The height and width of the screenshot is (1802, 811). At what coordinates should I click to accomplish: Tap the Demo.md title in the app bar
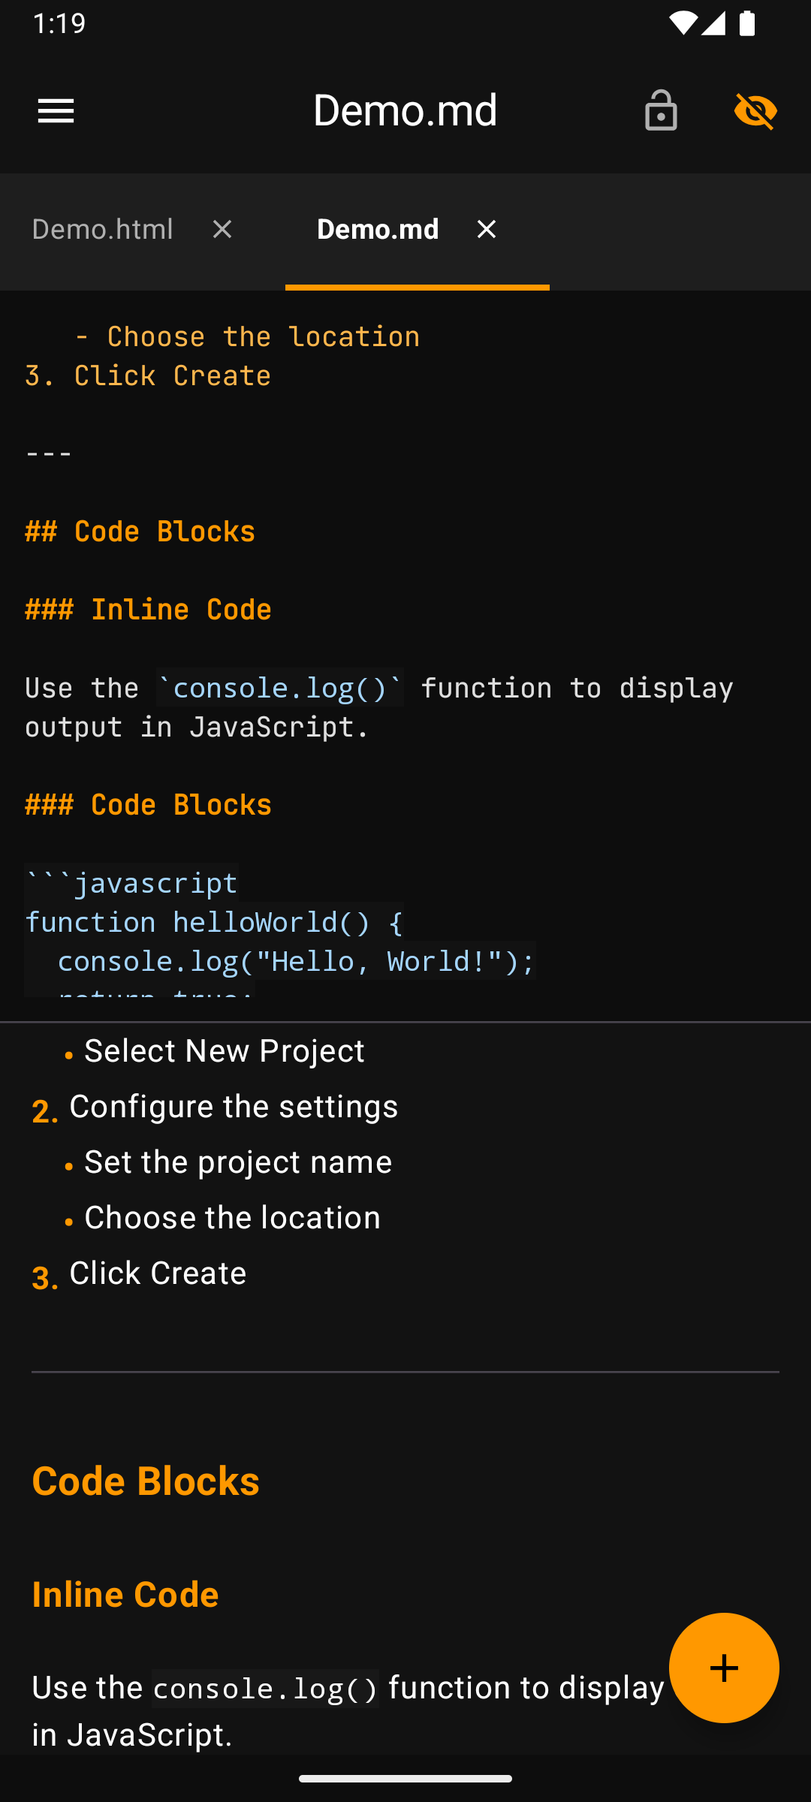click(405, 109)
